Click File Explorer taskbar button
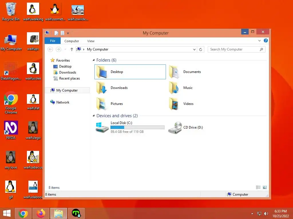This screenshot has width=293, height=219. pyautogui.click(x=59, y=213)
